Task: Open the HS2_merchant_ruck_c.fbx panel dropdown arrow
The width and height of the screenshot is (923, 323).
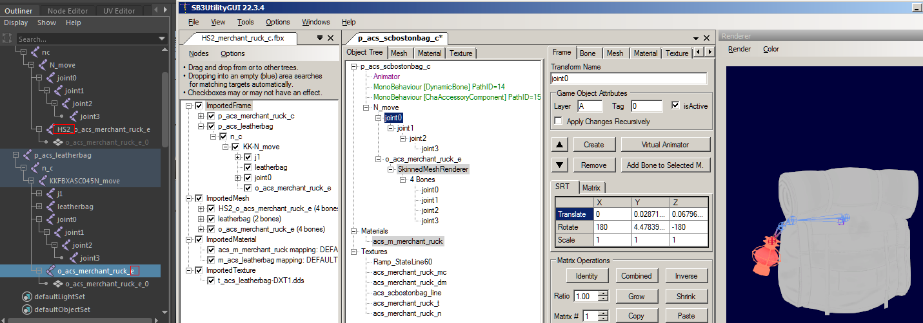Action: pyautogui.click(x=319, y=38)
